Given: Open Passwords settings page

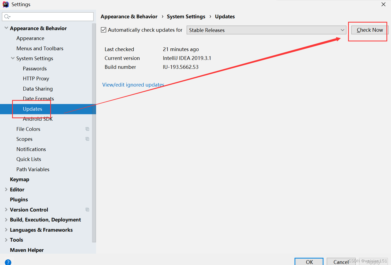Looking at the screenshot, I should pyautogui.click(x=35, y=69).
